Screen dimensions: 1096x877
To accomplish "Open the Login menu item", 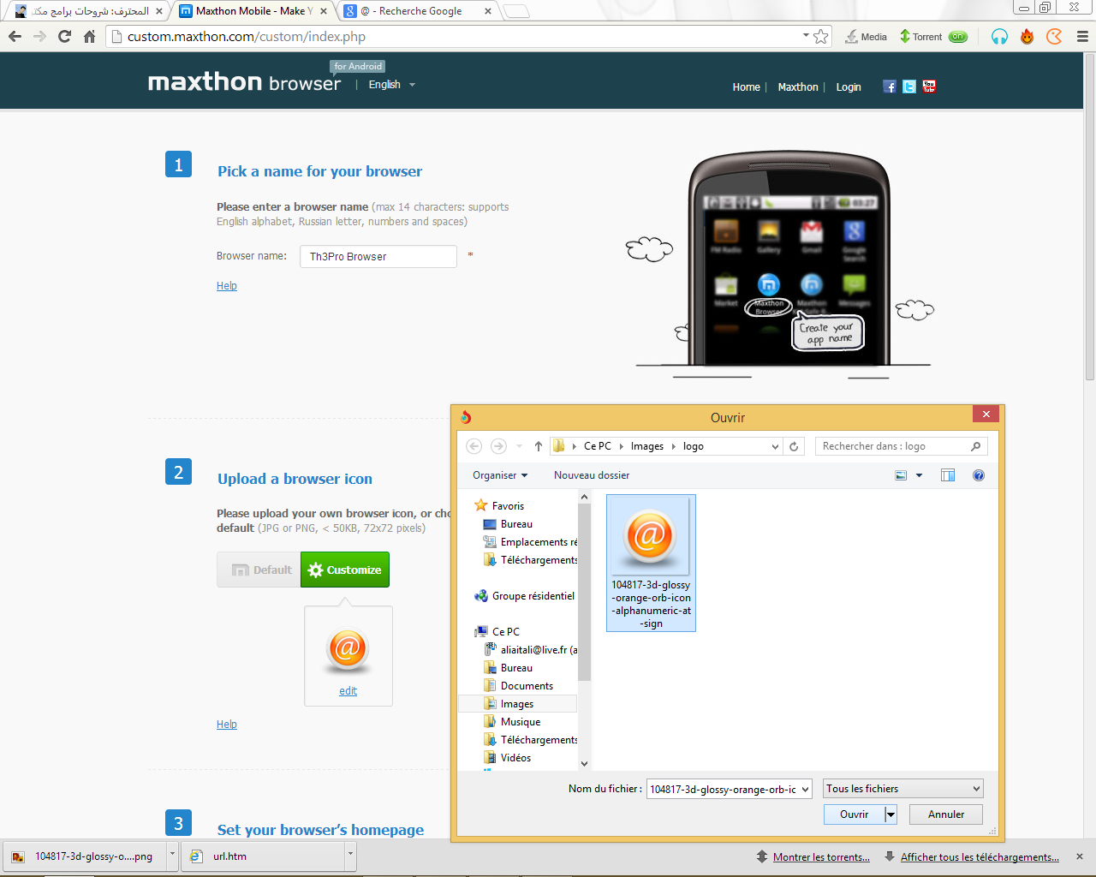I will point(849,87).
